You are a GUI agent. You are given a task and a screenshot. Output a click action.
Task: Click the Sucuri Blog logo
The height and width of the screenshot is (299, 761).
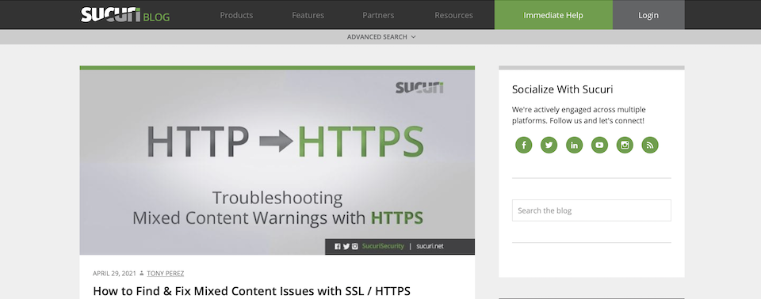point(125,15)
